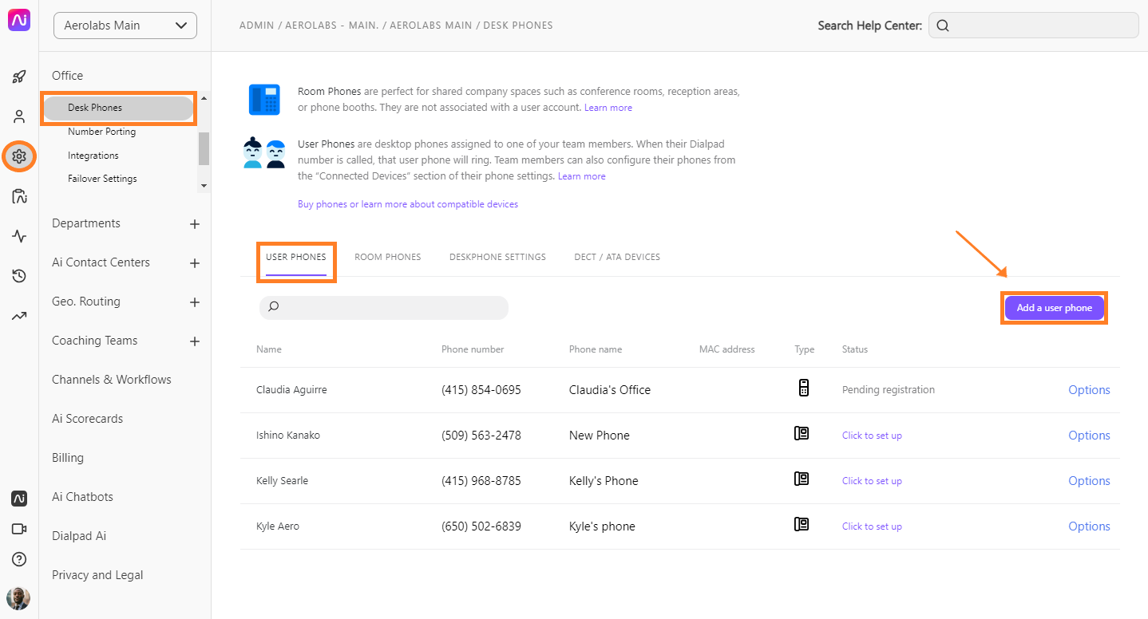This screenshot has width=1148, height=619.
Task: Click the user avatar photo at bottom left
Action: click(18, 598)
